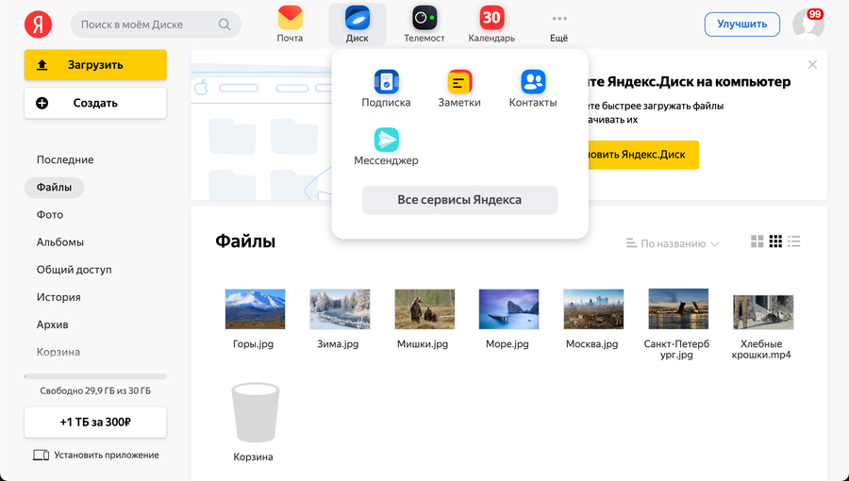Open Общий доступ in sidebar

coord(75,270)
